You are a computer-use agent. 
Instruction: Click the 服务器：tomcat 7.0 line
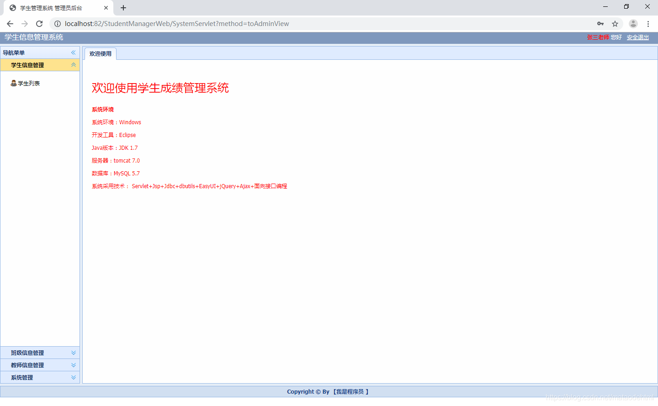[x=116, y=161]
